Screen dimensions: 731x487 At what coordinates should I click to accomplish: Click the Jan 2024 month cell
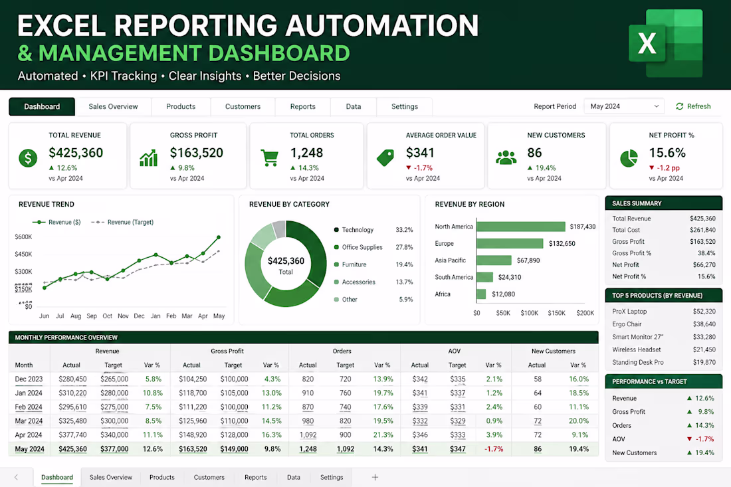29,393
